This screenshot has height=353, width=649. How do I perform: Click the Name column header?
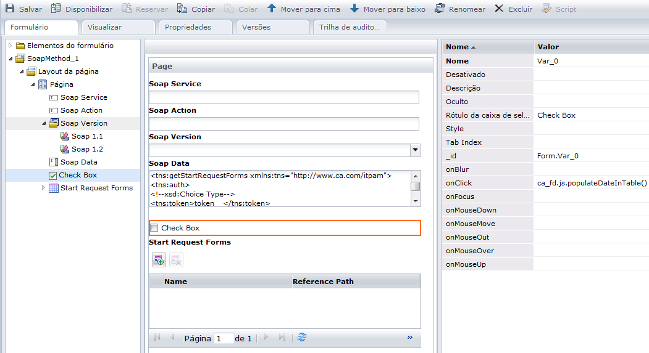[227, 282]
